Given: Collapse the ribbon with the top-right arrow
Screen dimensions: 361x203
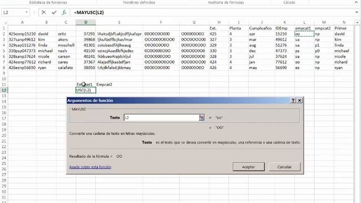Looking at the screenshot, I should [356, 2].
